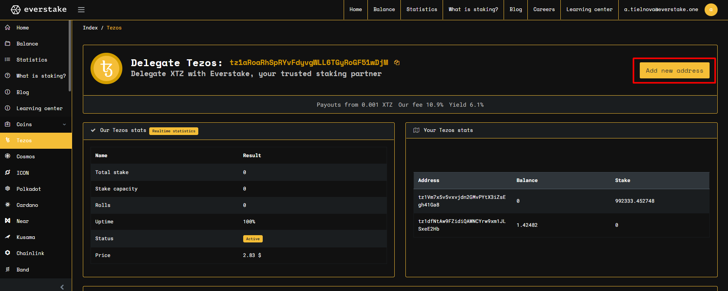Click the Uptime 100% value
The width and height of the screenshot is (728, 291).
[249, 222]
